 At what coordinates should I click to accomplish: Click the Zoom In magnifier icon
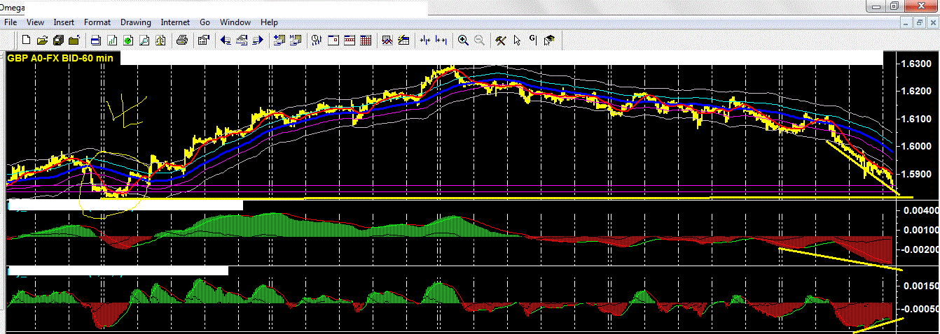[x=463, y=41]
